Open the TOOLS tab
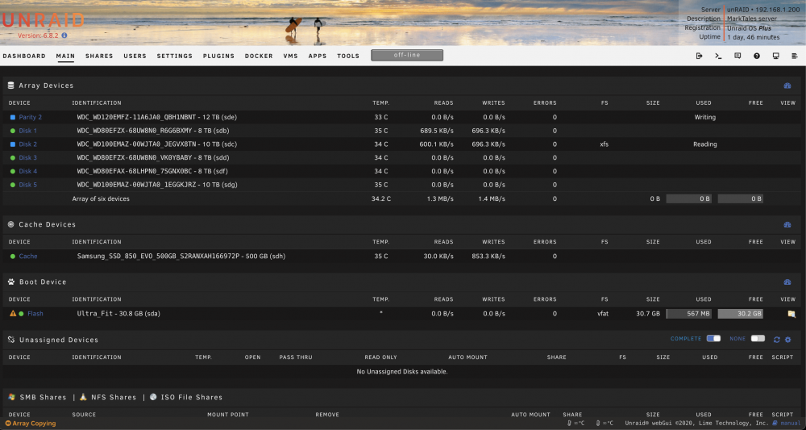Image resolution: width=806 pixels, height=430 pixels. tap(348, 56)
